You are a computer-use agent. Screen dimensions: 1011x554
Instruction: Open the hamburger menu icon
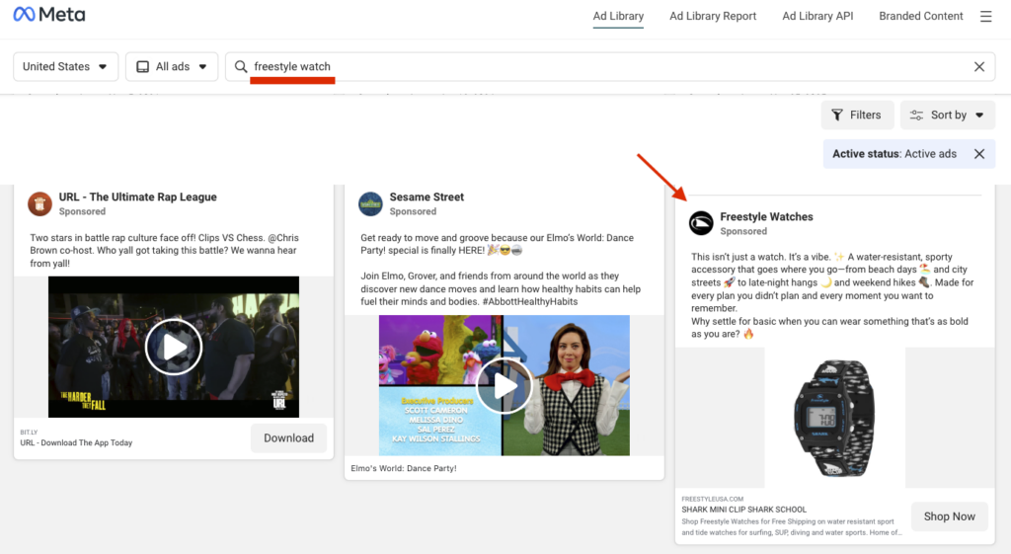pos(985,16)
